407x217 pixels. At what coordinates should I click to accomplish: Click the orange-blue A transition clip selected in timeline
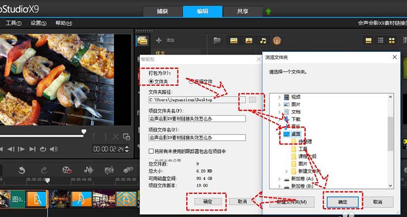[37, 199]
